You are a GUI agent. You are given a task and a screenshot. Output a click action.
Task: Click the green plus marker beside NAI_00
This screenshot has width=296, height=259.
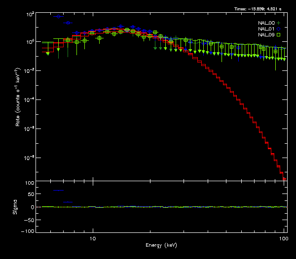(278, 23)
